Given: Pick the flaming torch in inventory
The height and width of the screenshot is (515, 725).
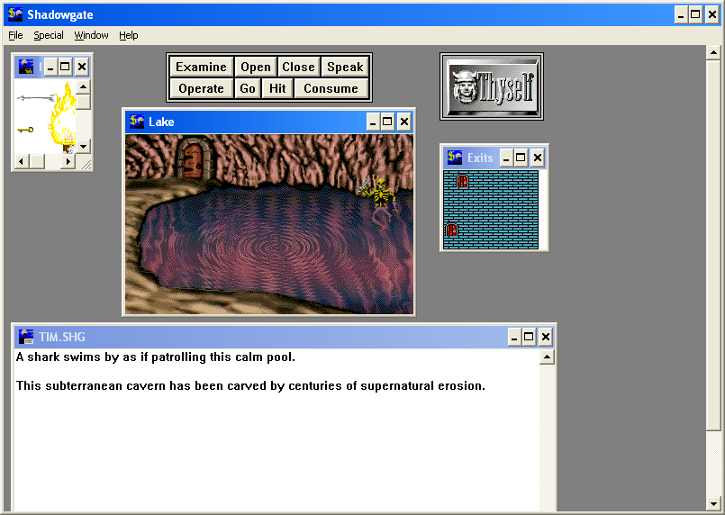Looking at the screenshot, I should [x=63, y=118].
